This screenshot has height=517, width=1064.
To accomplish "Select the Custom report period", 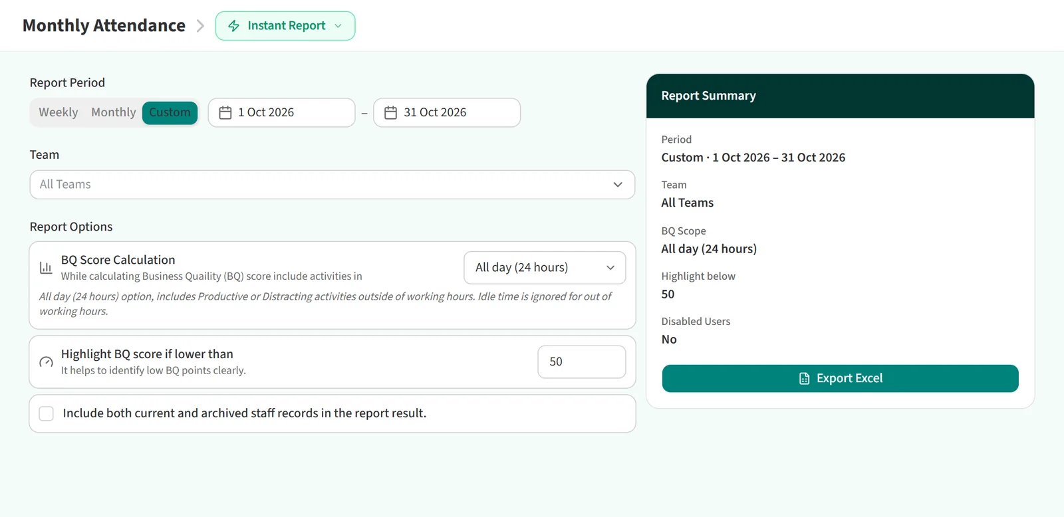I will pyautogui.click(x=170, y=112).
